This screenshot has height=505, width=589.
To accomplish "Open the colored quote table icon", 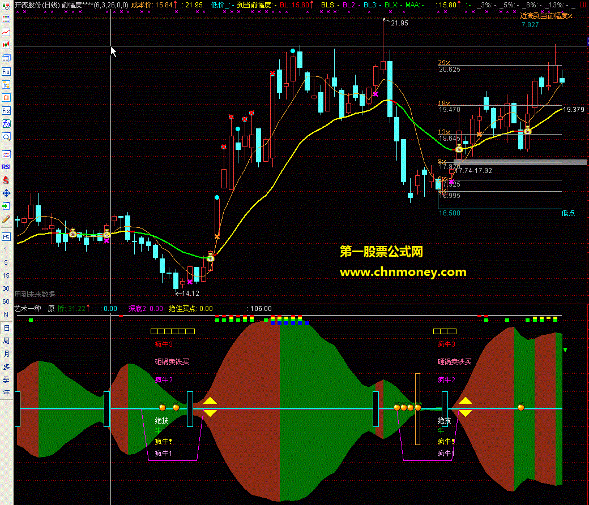I will coord(6,19).
